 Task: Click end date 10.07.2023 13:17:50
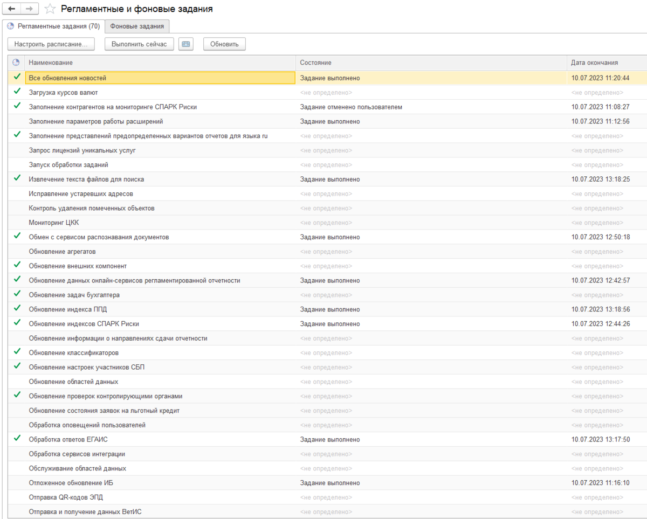click(x=601, y=439)
